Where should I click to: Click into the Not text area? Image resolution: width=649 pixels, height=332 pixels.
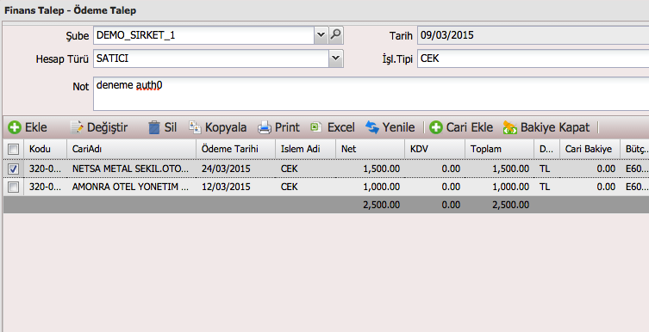click(x=371, y=94)
